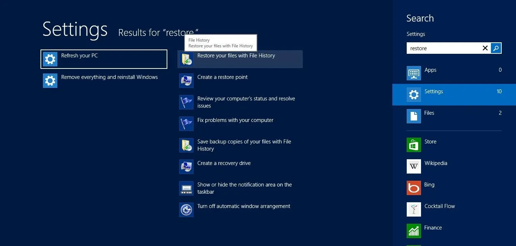Open Remove everything and reinstall Windows
The width and height of the screenshot is (516, 246).
[104, 81]
